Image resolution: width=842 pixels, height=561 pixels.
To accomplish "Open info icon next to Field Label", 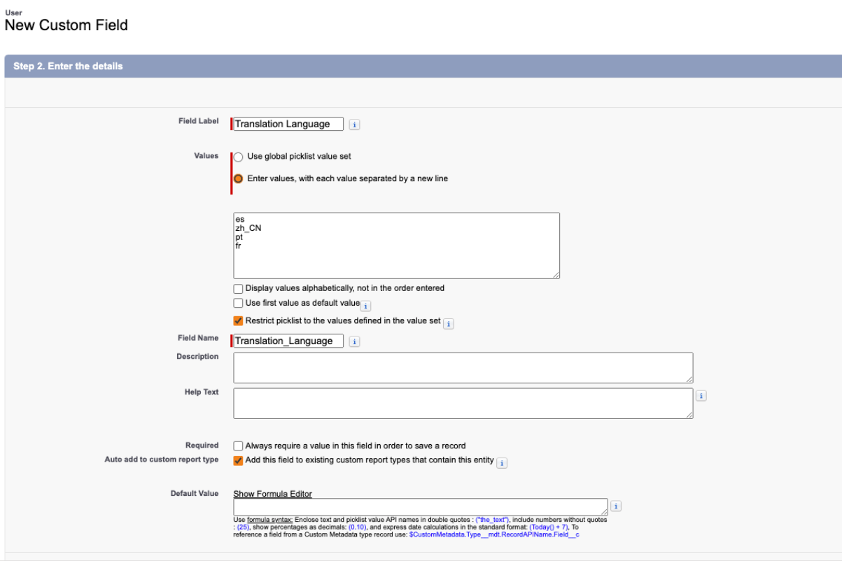I will point(354,125).
